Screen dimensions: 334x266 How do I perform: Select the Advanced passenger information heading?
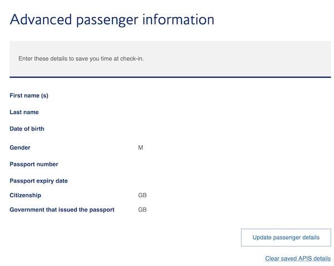(112, 19)
